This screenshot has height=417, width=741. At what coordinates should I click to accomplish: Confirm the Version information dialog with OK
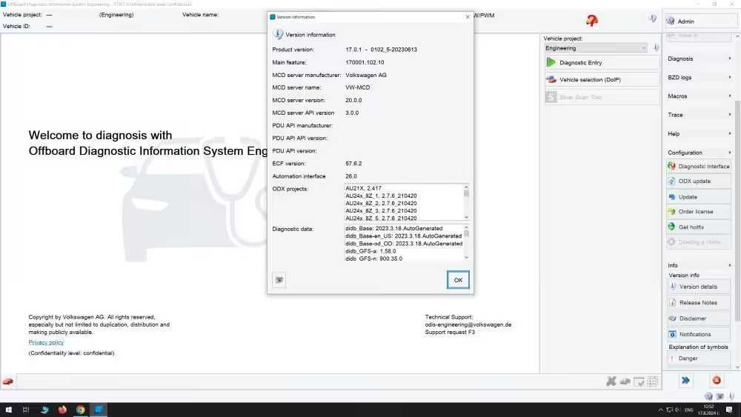[x=458, y=280]
